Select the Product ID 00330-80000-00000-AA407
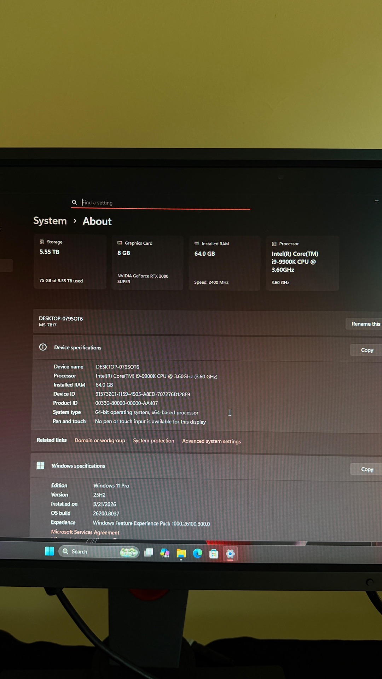Screen dimensions: 382x679 [x=126, y=403]
